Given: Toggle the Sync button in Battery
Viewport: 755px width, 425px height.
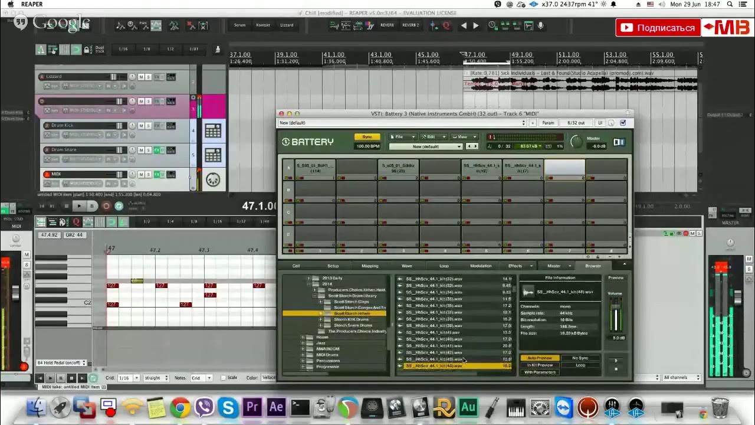Looking at the screenshot, I should (367, 137).
